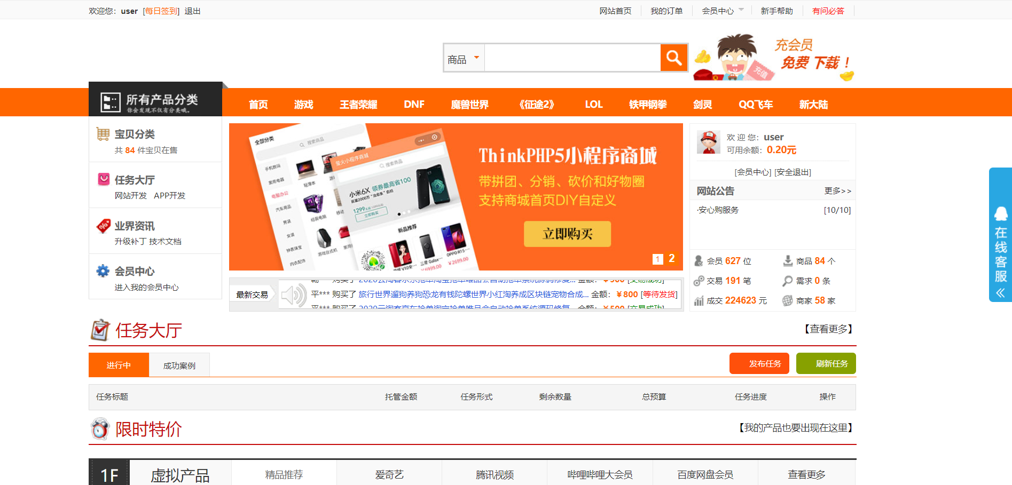Select the 新大陆 navigation item
1012x485 pixels.
pyautogui.click(x=813, y=105)
